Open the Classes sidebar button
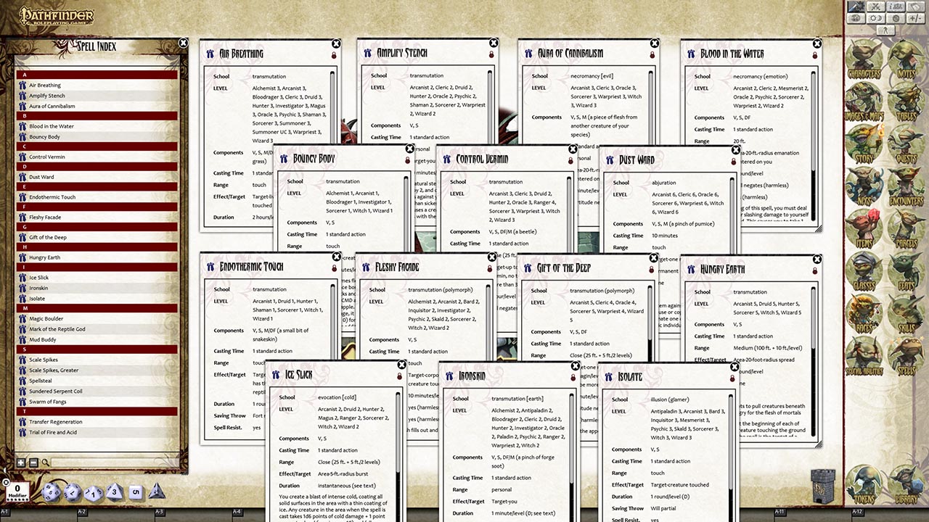This screenshot has width=929, height=522. pos(864,272)
